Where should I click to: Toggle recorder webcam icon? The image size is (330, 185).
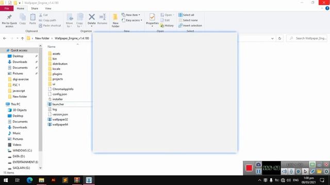point(298,171)
